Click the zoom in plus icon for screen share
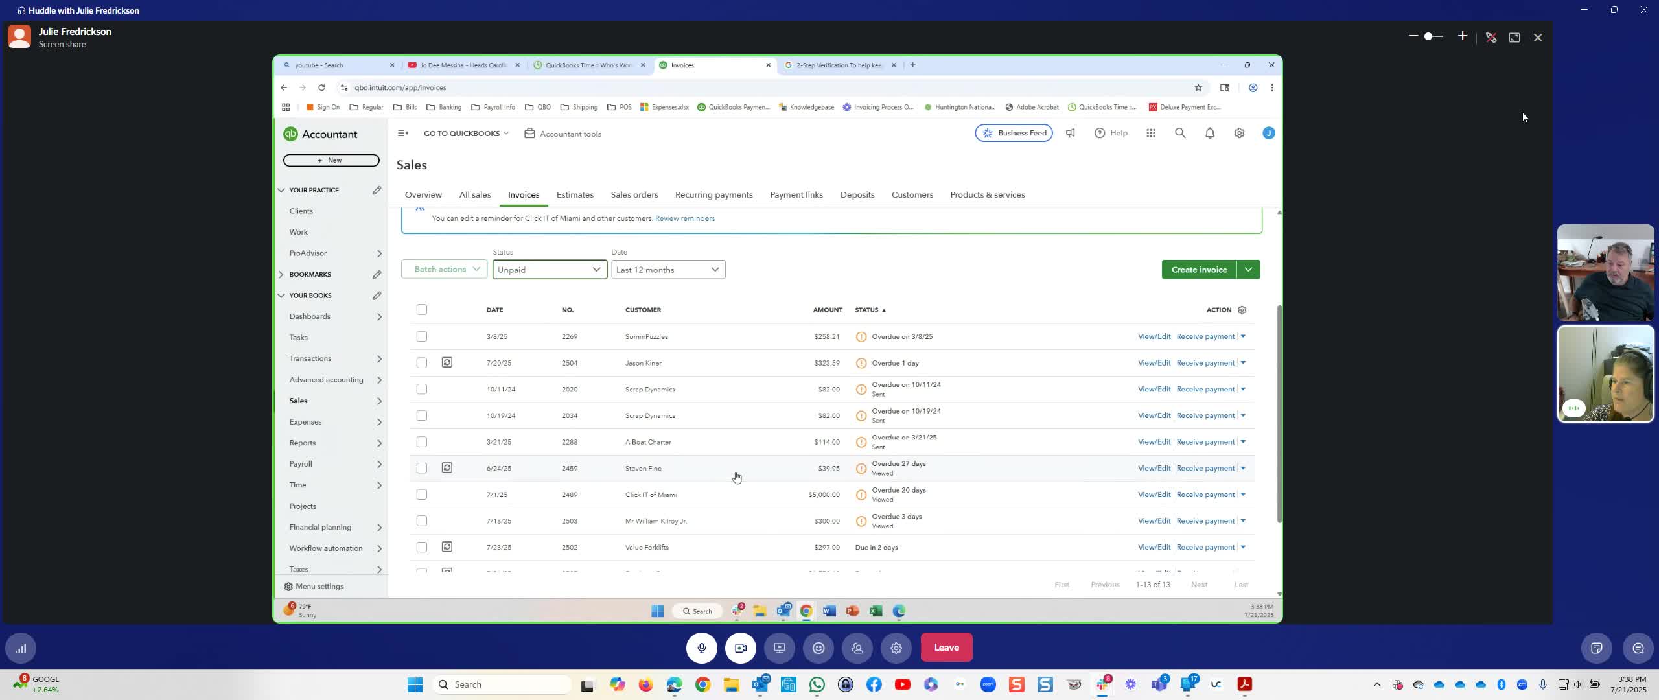Viewport: 1659px width, 700px height. (x=1463, y=37)
